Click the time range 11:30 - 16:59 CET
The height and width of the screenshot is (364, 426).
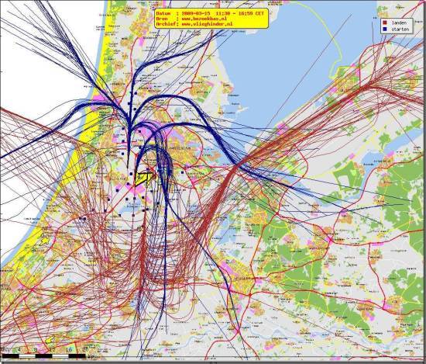click(x=240, y=13)
